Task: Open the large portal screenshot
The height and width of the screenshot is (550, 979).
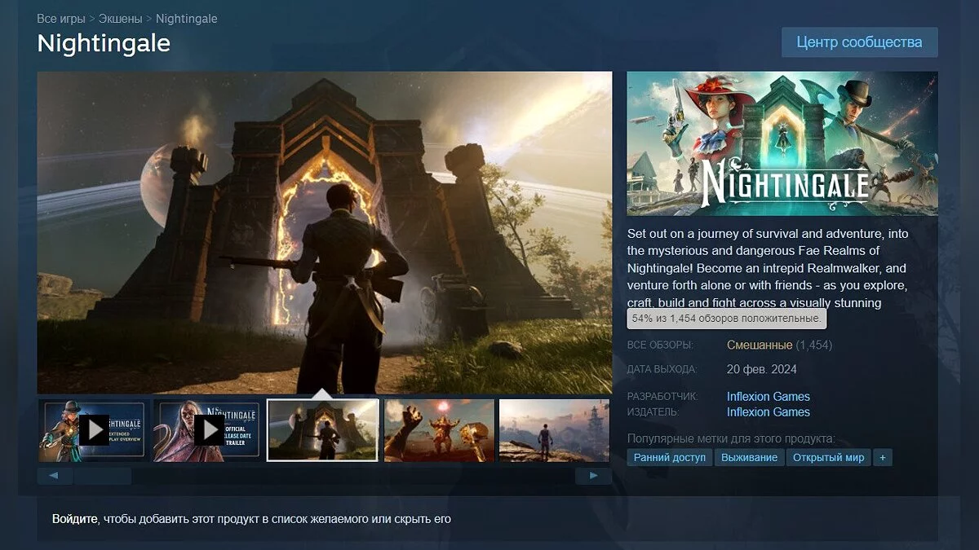Action: [x=325, y=232]
